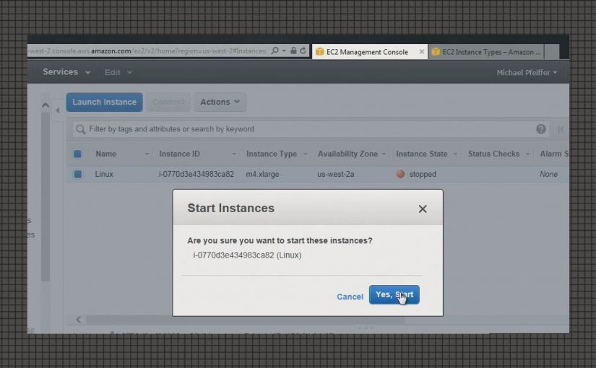Click the red stopped status indicator dot
Image resolution: width=596 pixels, height=368 pixels.
click(x=400, y=174)
